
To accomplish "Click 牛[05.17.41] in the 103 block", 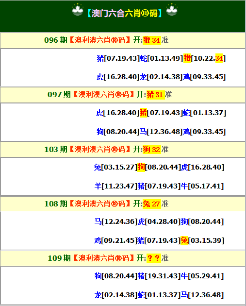I will click(x=202, y=186).
